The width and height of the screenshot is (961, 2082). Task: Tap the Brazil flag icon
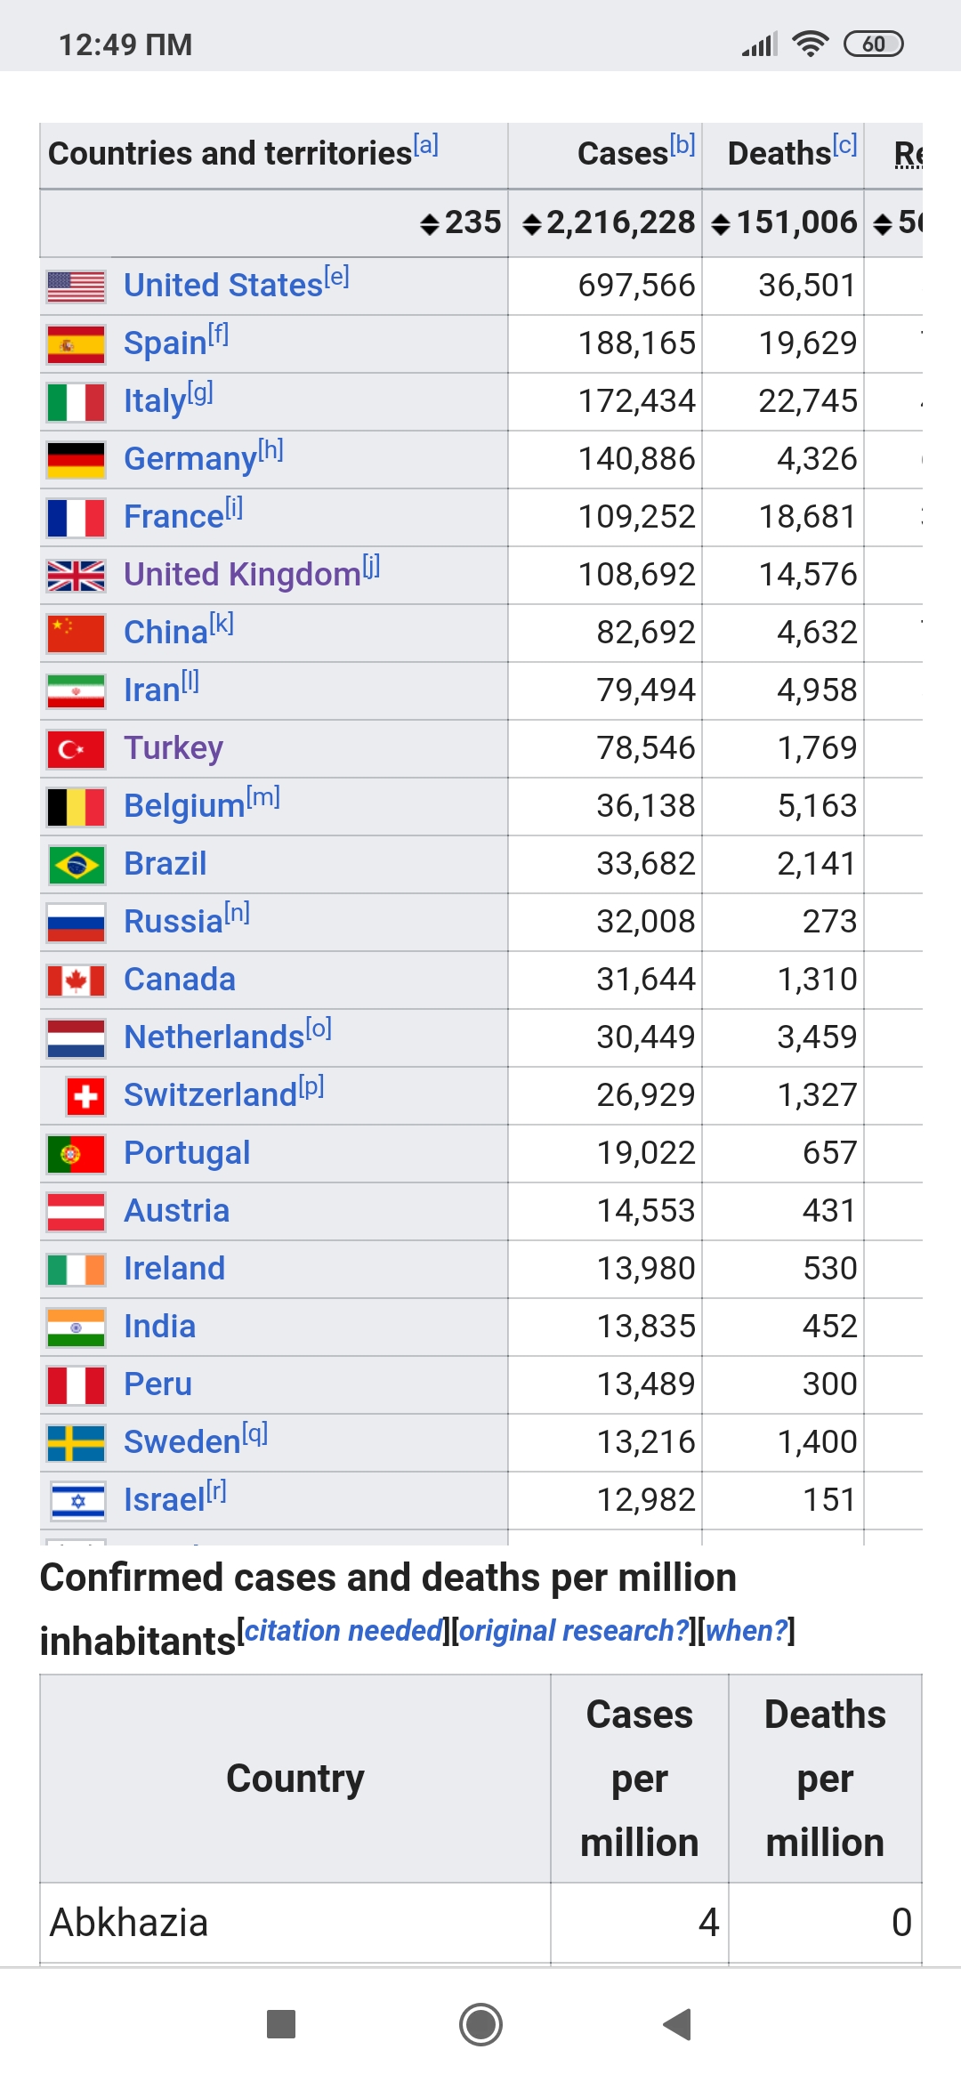coord(77,865)
